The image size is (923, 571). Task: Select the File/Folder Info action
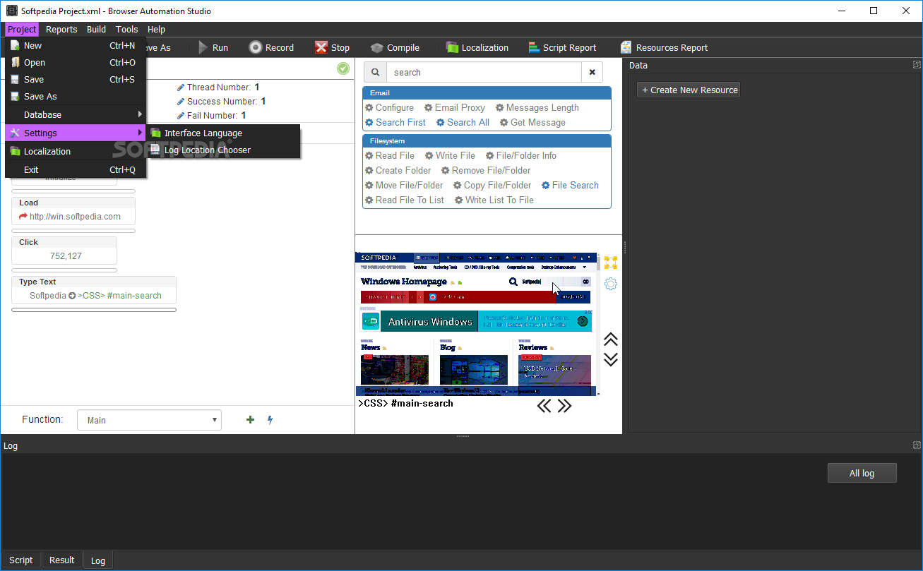tap(520, 156)
